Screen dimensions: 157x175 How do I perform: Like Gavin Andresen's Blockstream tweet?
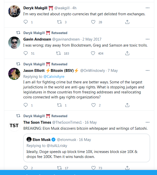click(93, 53)
